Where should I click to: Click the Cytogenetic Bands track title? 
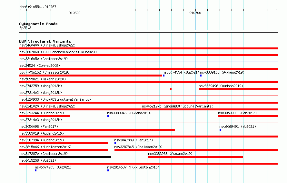(38, 24)
